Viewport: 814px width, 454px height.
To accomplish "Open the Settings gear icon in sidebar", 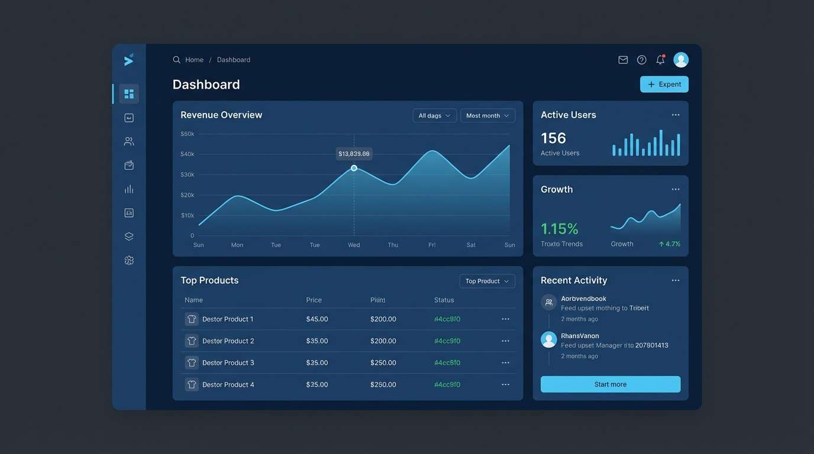I will click(128, 259).
